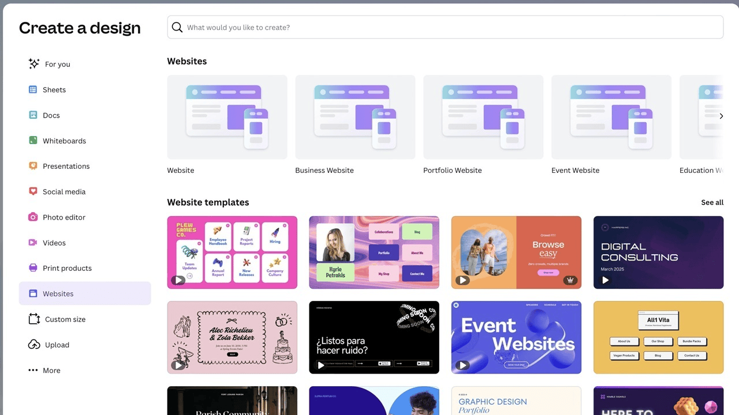Click See all website templates
The image size is (739, 415).
point(712,202)
